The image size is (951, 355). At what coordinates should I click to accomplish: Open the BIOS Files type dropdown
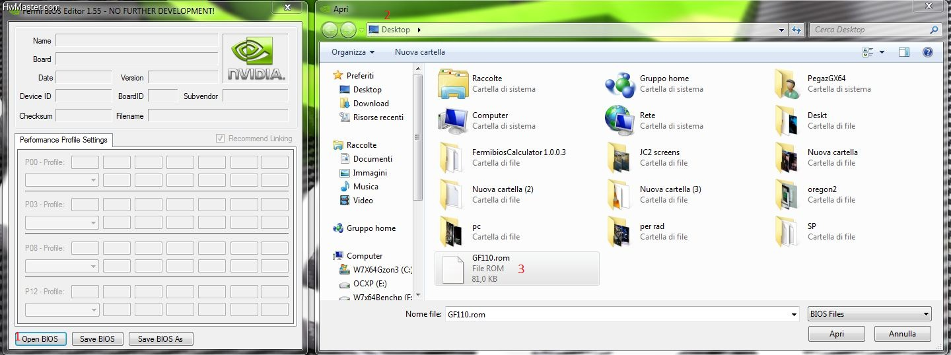[x=870, y=314]
